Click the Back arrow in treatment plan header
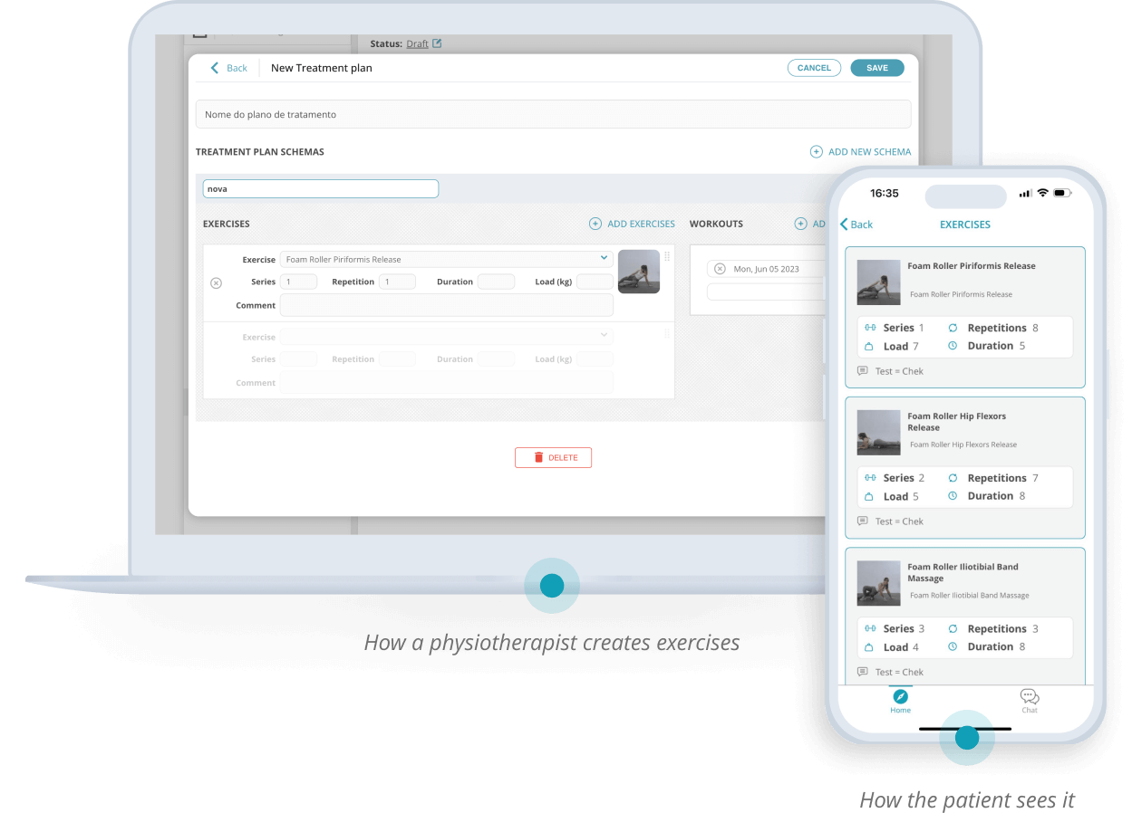The width and height of the screenshot is (1132, 813). click(216, 68)
